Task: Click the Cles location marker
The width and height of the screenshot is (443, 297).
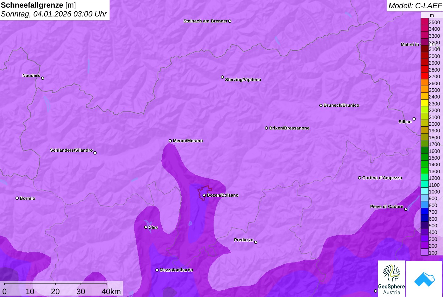Action: pyautogui.click(x=146, y=227)
